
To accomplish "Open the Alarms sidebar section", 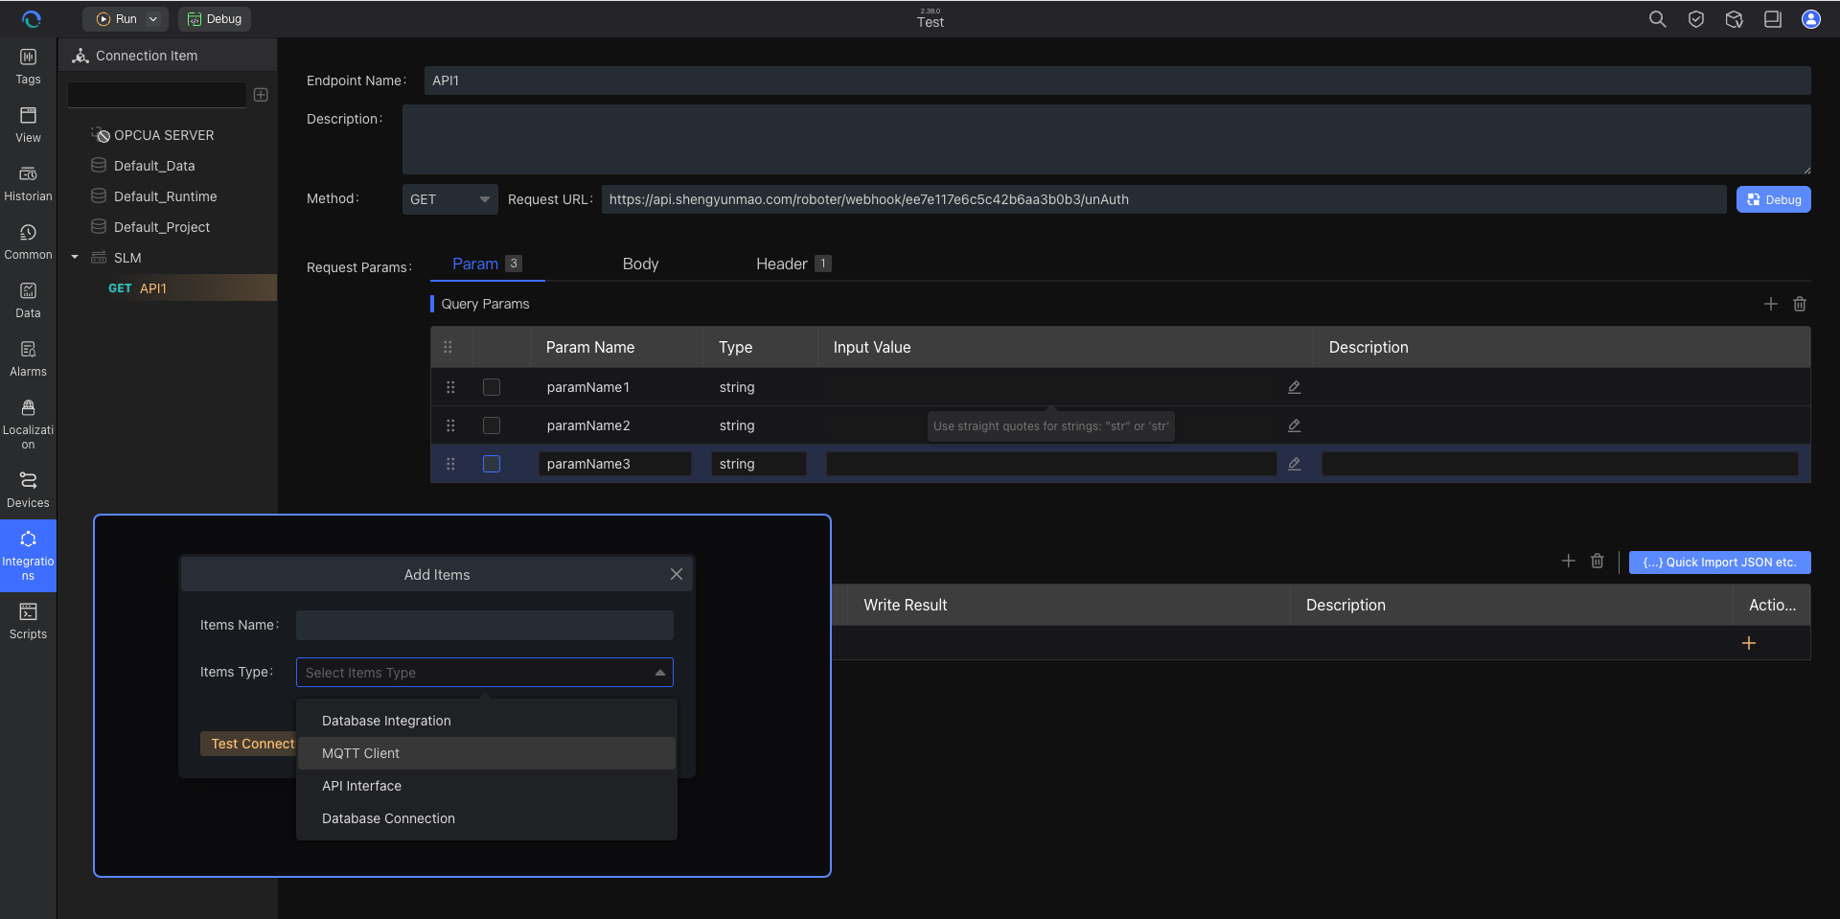I will pos(28,359).
